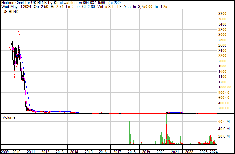Screen dimensions: 235x154
Task: Select the 2023 year label
Action: (204, 152)
